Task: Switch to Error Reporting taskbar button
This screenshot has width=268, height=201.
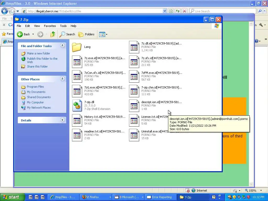Action: (161, 197)
